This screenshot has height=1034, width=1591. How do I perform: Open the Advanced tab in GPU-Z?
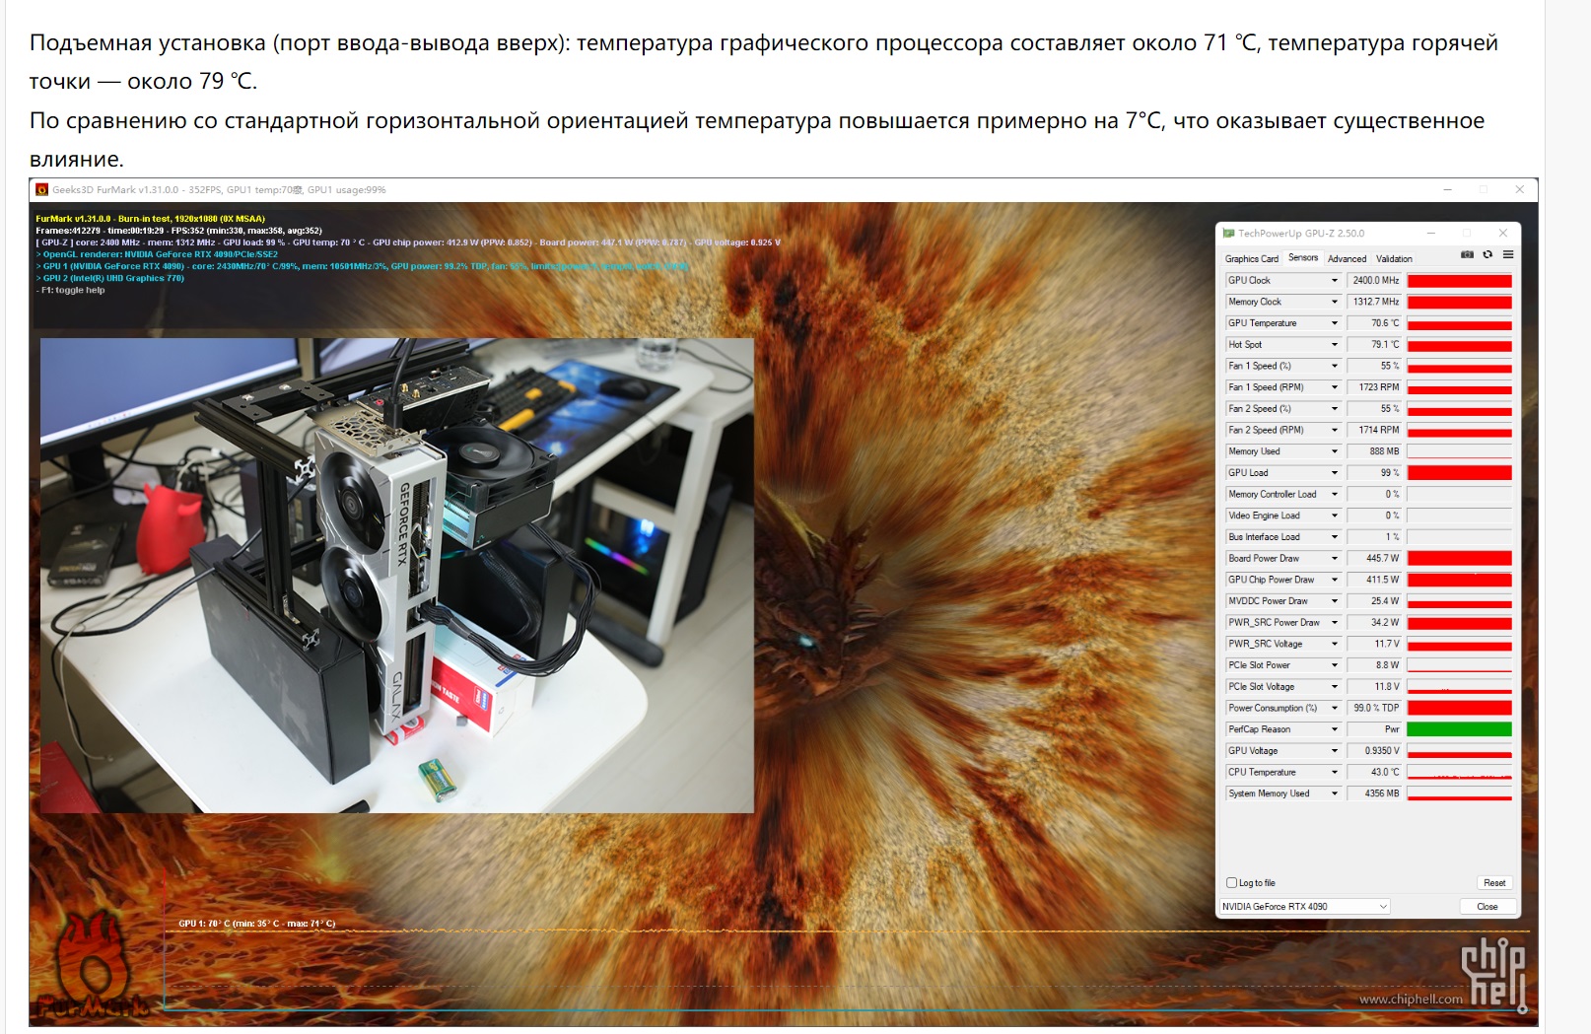tap(1347, 258)
